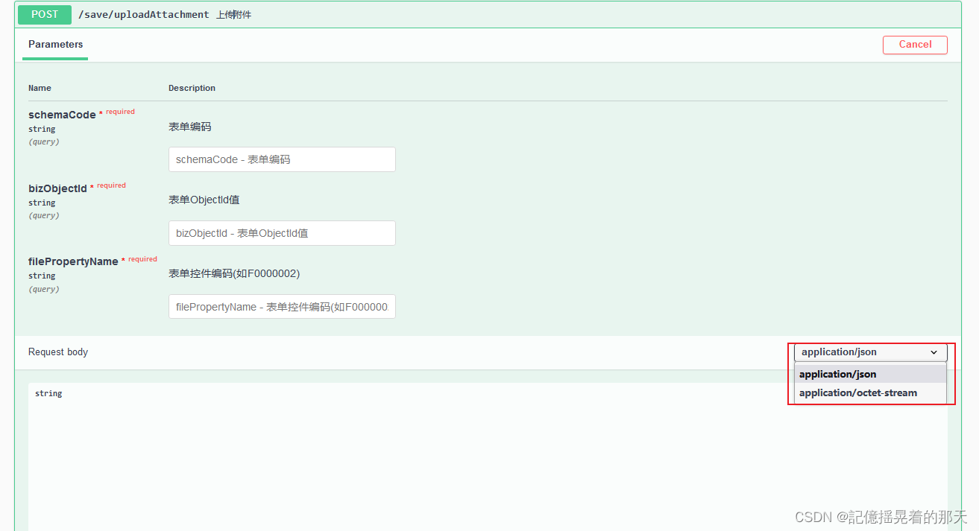Click the /save/uploadAttachment endpoint path

[143, 14]
